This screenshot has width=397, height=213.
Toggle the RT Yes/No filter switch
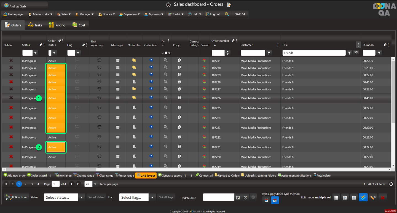coord(166,53)
